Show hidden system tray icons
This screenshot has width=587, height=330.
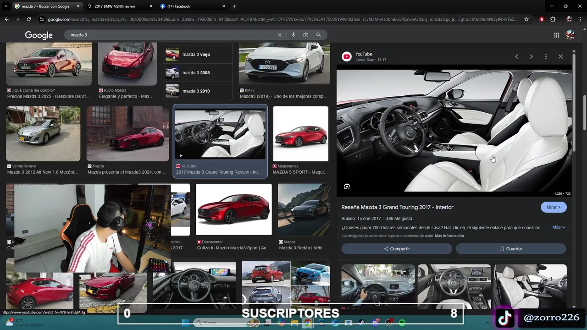[x=487, y=323]
